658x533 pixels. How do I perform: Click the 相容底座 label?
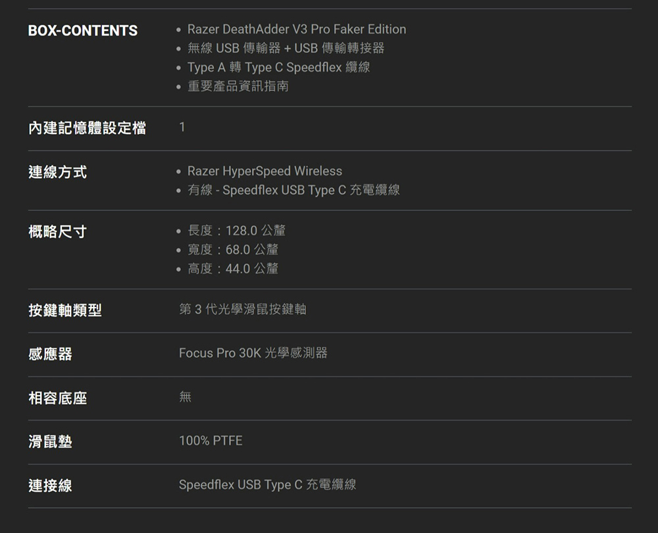click(x=57, y=398)
